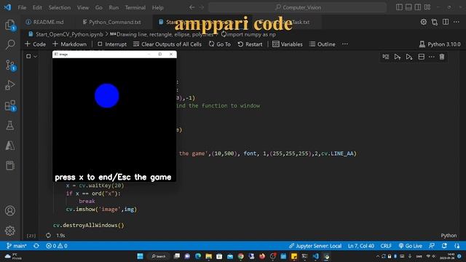Open the Edit menu
The height and width of the screenshot is (262, 466).
(x=37, y=7)
